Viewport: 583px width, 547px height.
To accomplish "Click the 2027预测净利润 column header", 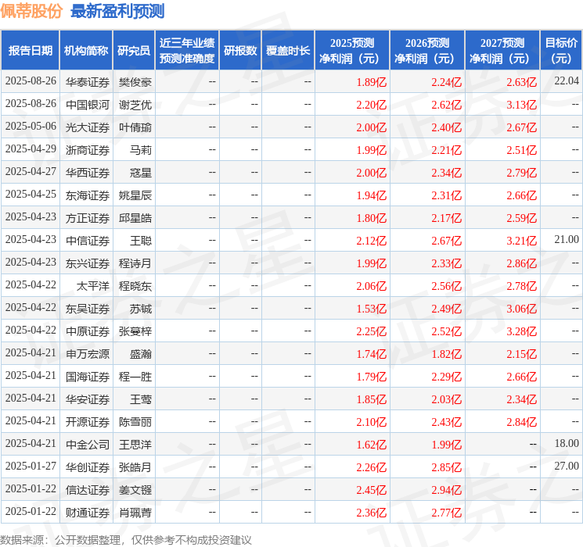I will pos(502,51).
